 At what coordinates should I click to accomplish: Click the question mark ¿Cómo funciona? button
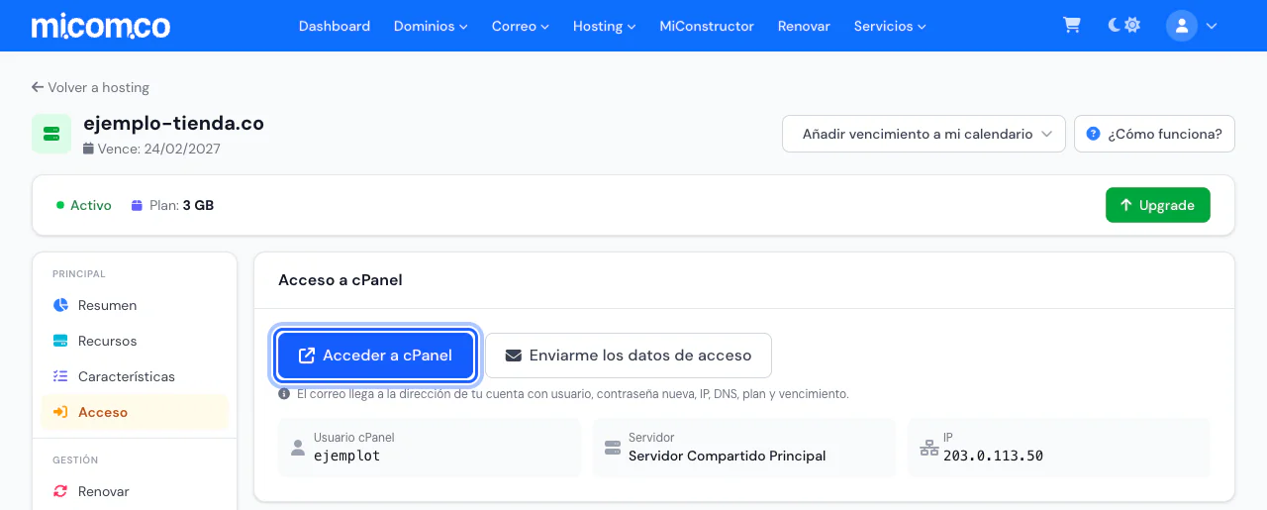click(x=1154, y=134)
